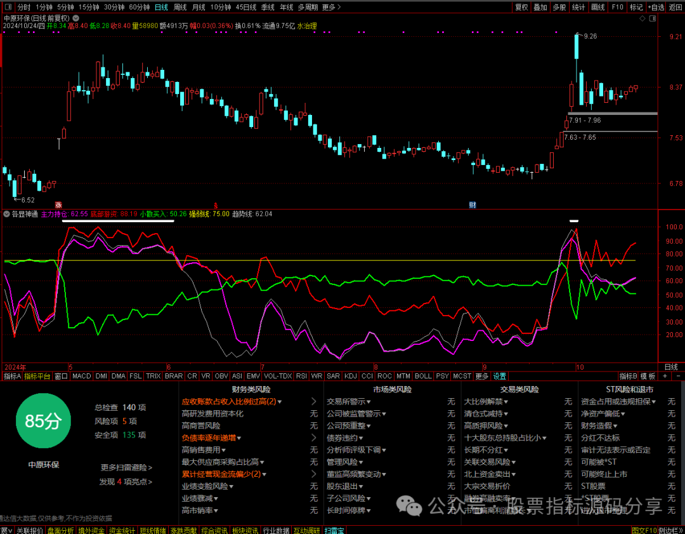Open 更多扫雷避险 link
The width and height of the screenshot is (685, 534).
pos(126,467)
